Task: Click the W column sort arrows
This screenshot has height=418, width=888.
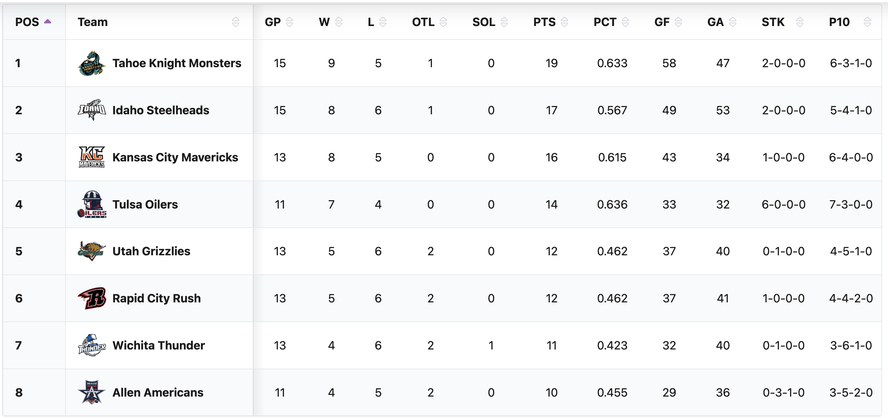Action: 339,22
